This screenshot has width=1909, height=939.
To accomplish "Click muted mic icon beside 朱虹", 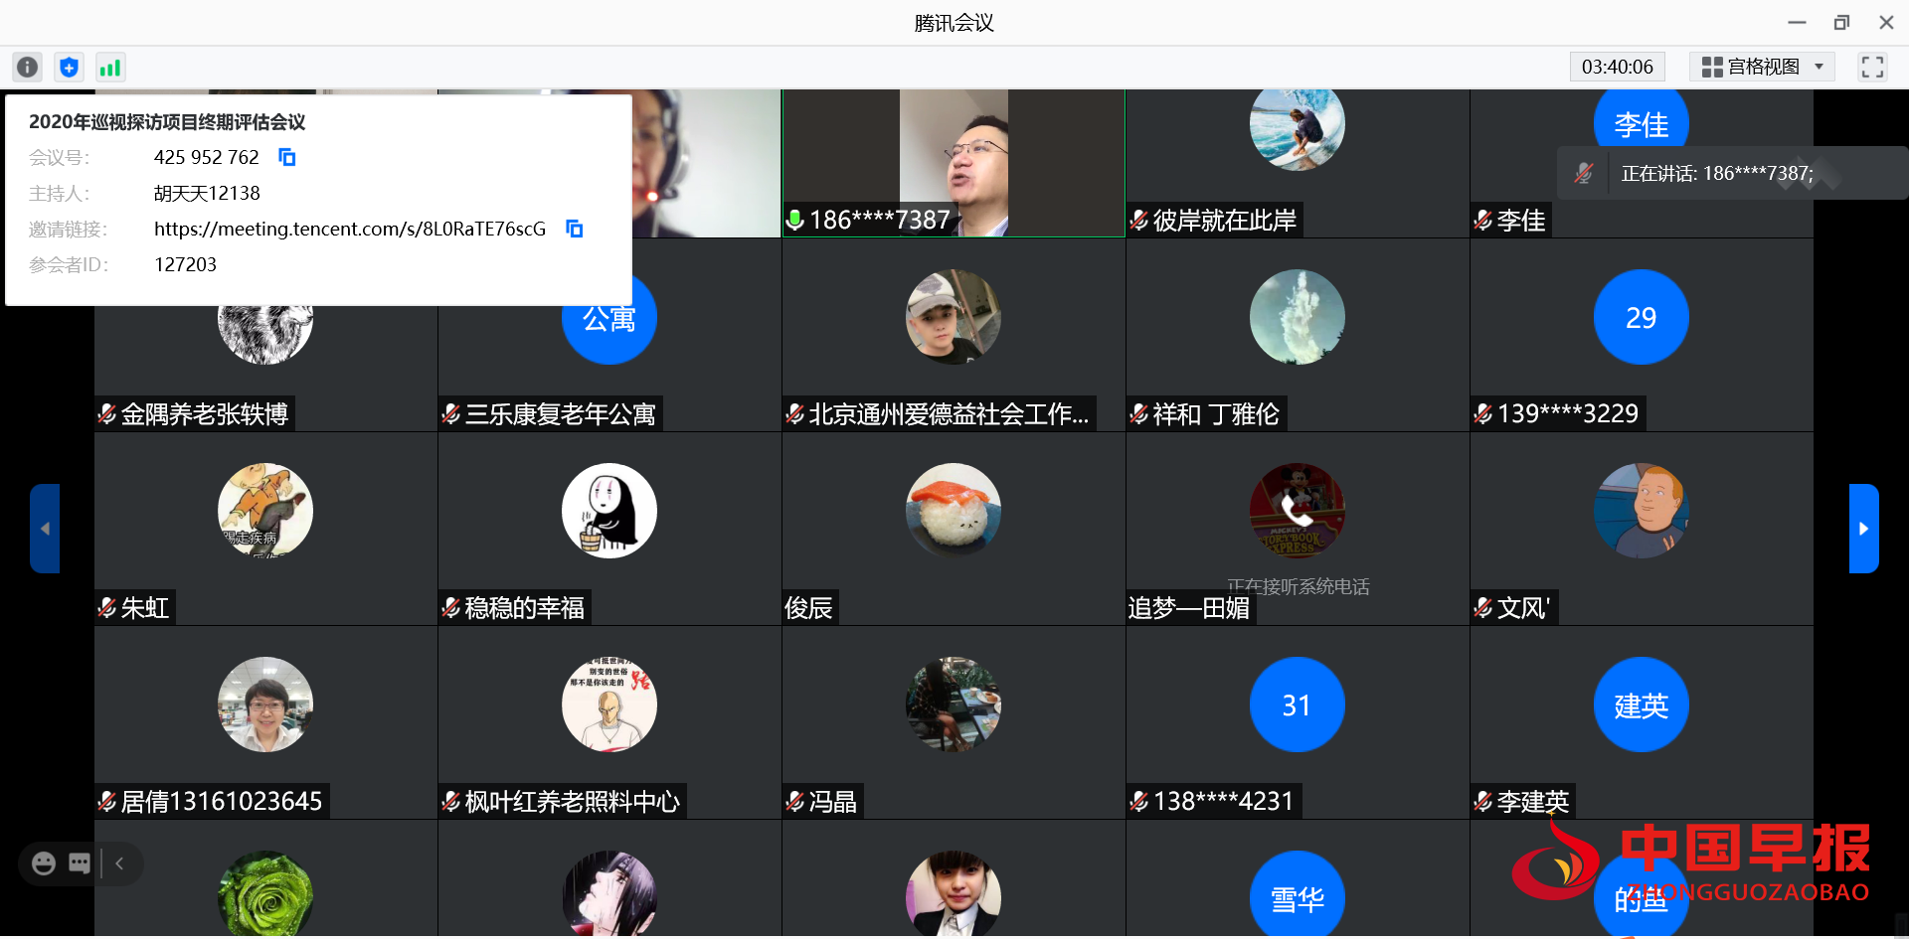I will point(107,608).
